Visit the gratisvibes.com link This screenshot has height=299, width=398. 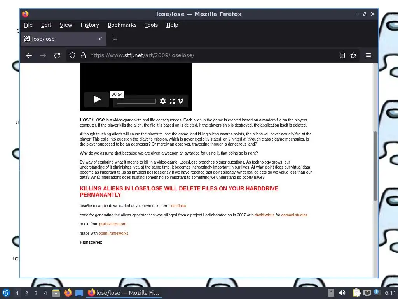(112, 224)
